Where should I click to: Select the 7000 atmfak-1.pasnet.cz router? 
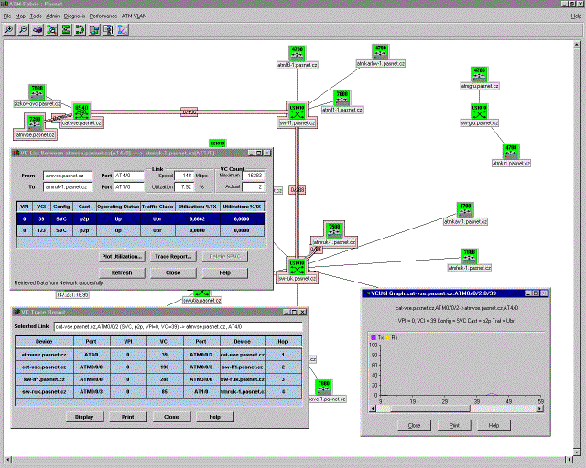469,256
